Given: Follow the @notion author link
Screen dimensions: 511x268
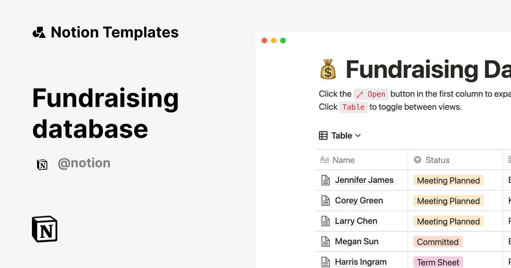Looking at the screenshot, I should click(x=84, y=163).
